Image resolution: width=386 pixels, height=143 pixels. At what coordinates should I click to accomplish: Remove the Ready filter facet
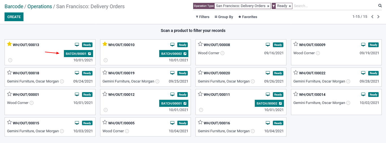pyautogui.click(x=290, y=6)
